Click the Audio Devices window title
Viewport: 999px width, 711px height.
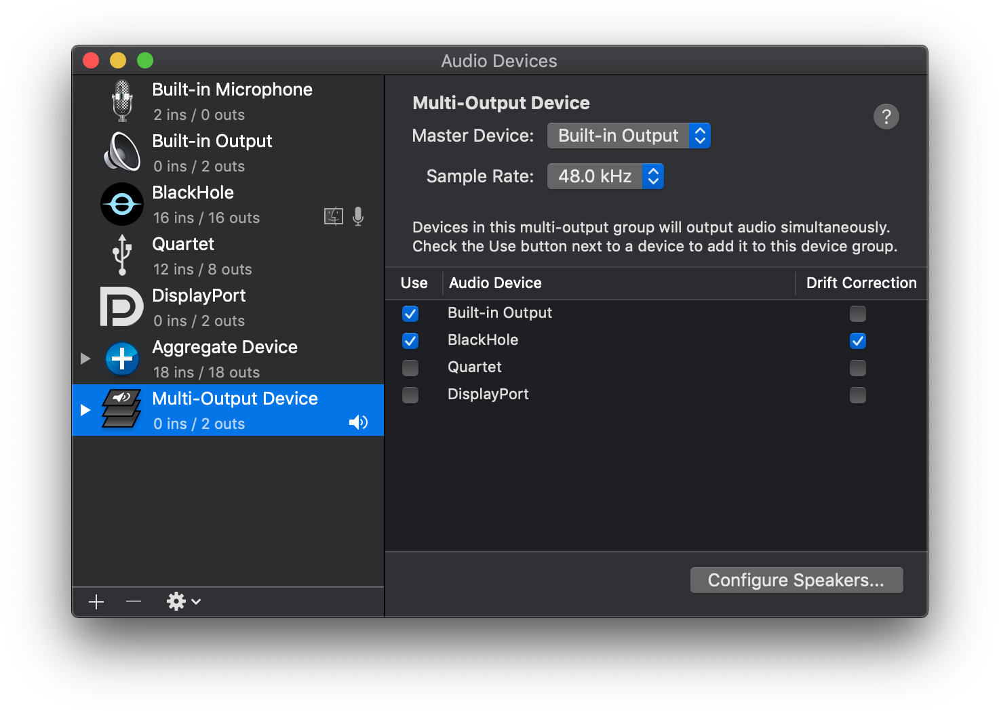pyautogui.click(x=499, y=61)
